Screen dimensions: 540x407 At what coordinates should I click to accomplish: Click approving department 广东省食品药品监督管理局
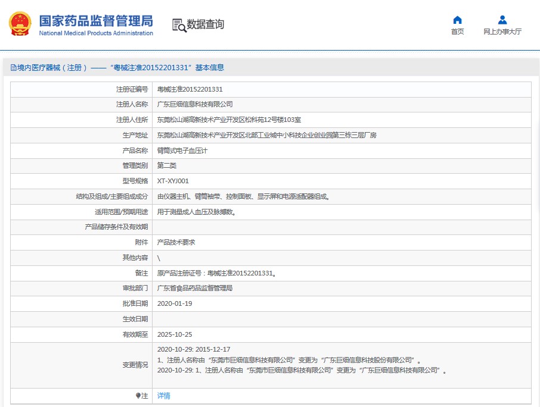[194, 288]
